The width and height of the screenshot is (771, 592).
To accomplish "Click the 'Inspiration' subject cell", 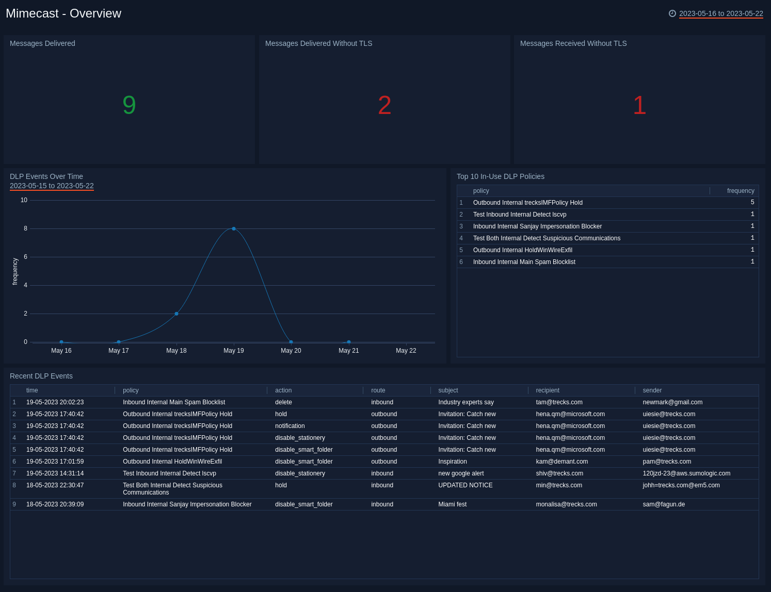I will click(453, 462).
